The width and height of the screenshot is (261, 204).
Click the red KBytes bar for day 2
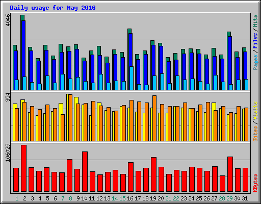click(x=23, y=168)
